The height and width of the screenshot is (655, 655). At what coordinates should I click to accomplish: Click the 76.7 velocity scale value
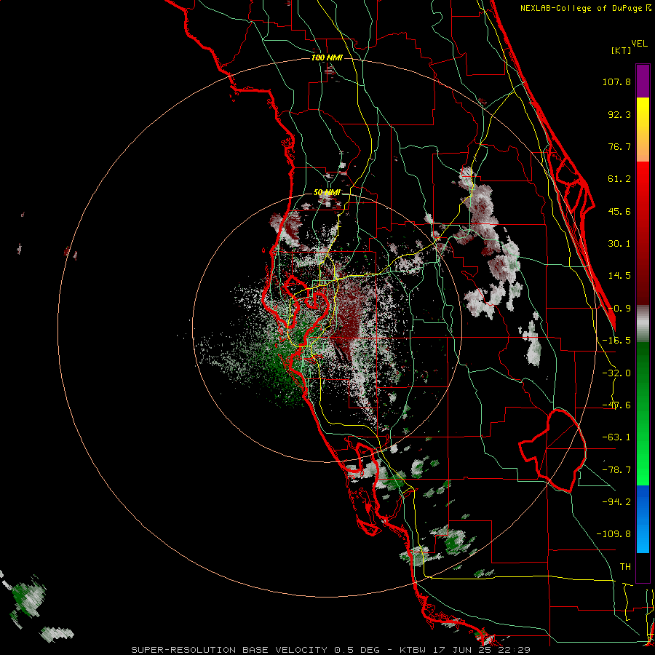[619, 146]
